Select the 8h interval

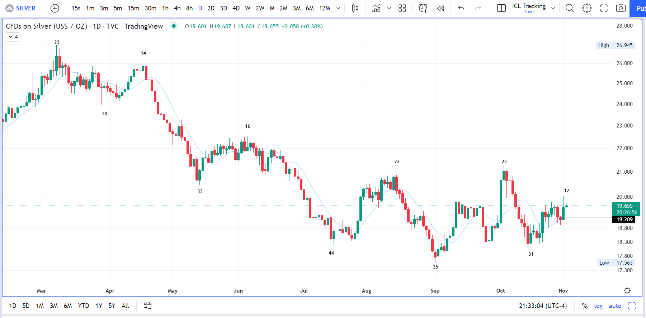click(x=189, y=8)
